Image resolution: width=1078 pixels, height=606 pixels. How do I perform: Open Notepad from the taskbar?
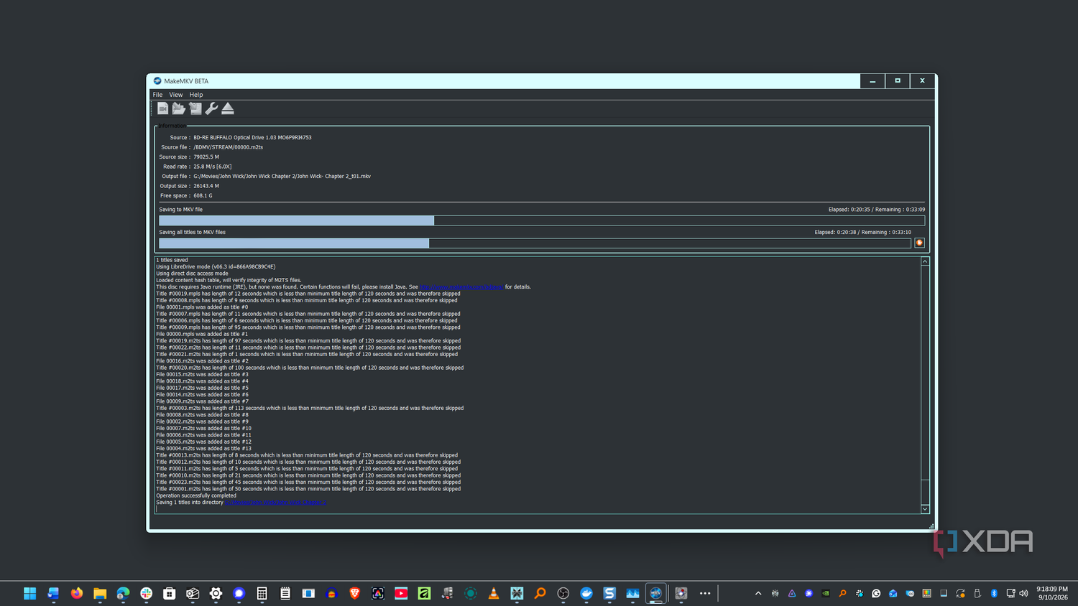point(285,593)
